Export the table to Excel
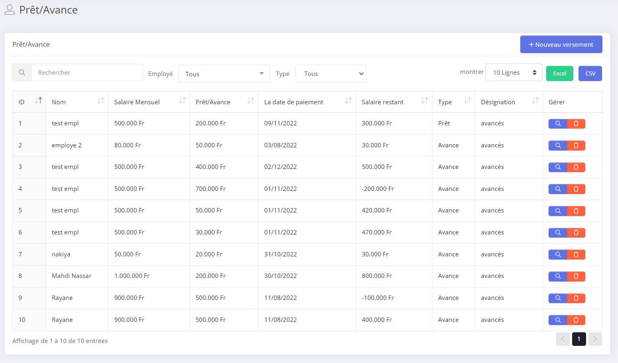The height and width of the screenshot is (363, 618). [x=559, y=73]
